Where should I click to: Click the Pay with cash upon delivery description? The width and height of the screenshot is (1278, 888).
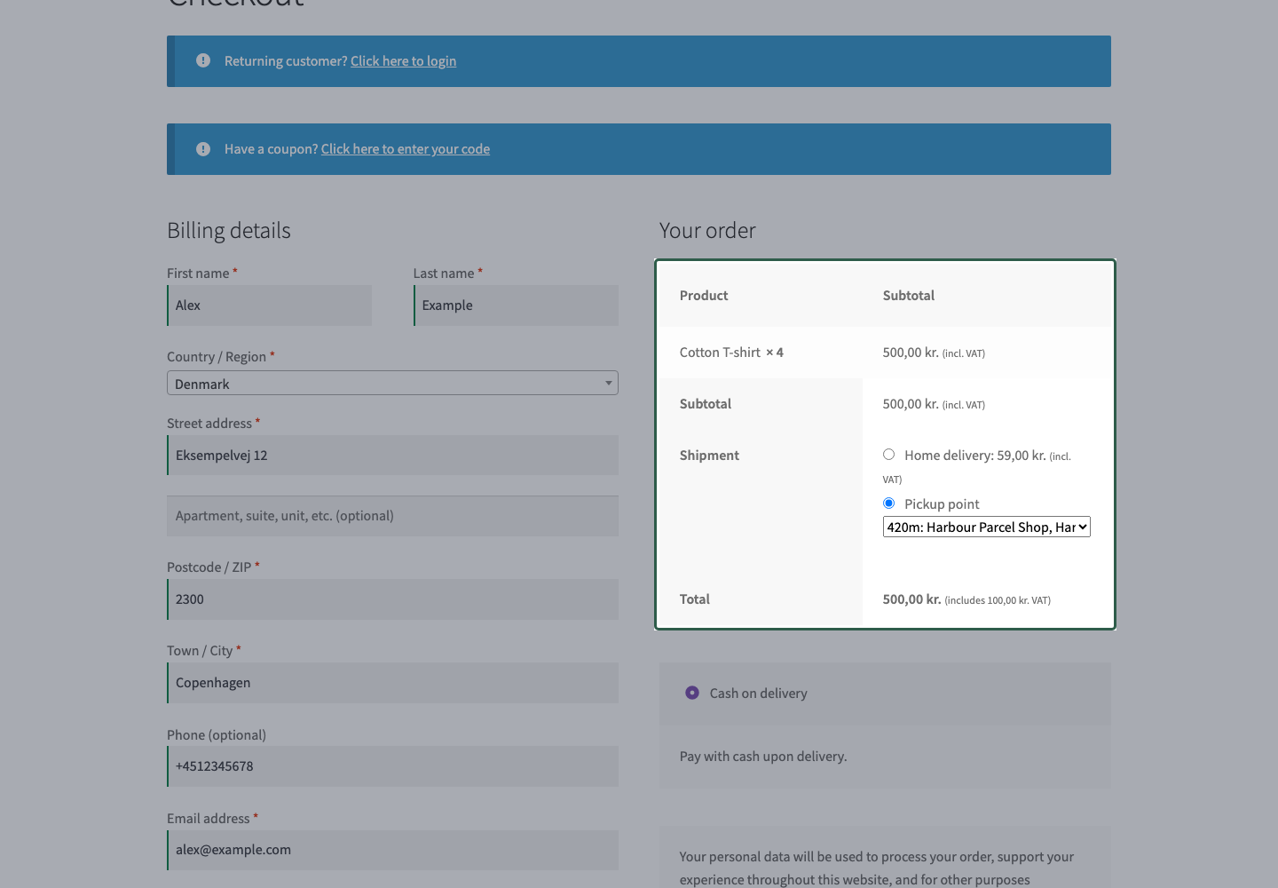coord(763,757)
